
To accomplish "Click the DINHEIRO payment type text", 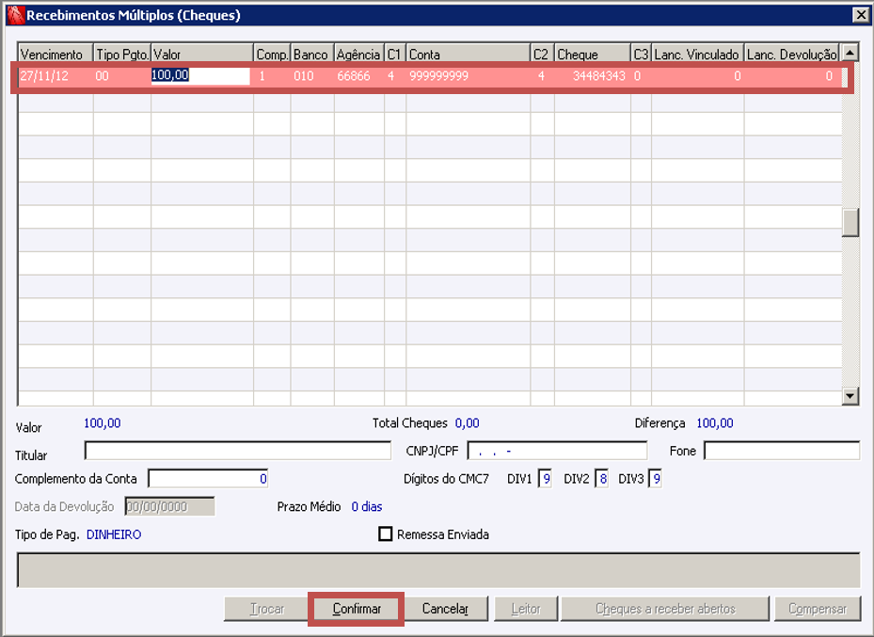I will [114, 534].
